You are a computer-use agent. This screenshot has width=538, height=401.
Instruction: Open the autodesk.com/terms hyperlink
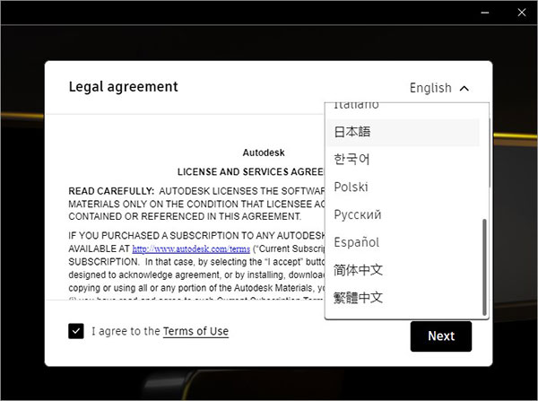[x=191, y=248]
